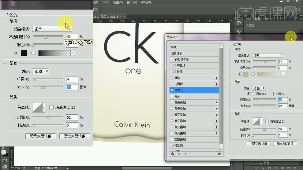Click the fx icon at Layer Style list bottom

173,154
